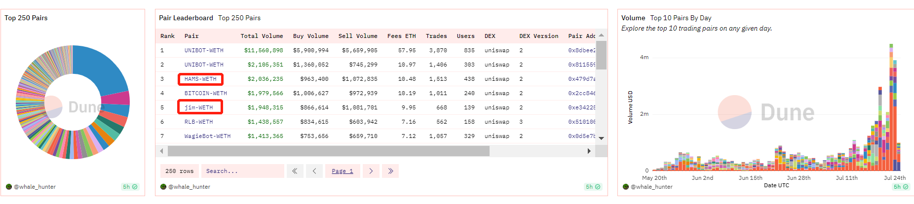The height and width of the screenshot is (204, 914).
Task: Click horizontal scrollbar left arrow
Action: (162, 151)
